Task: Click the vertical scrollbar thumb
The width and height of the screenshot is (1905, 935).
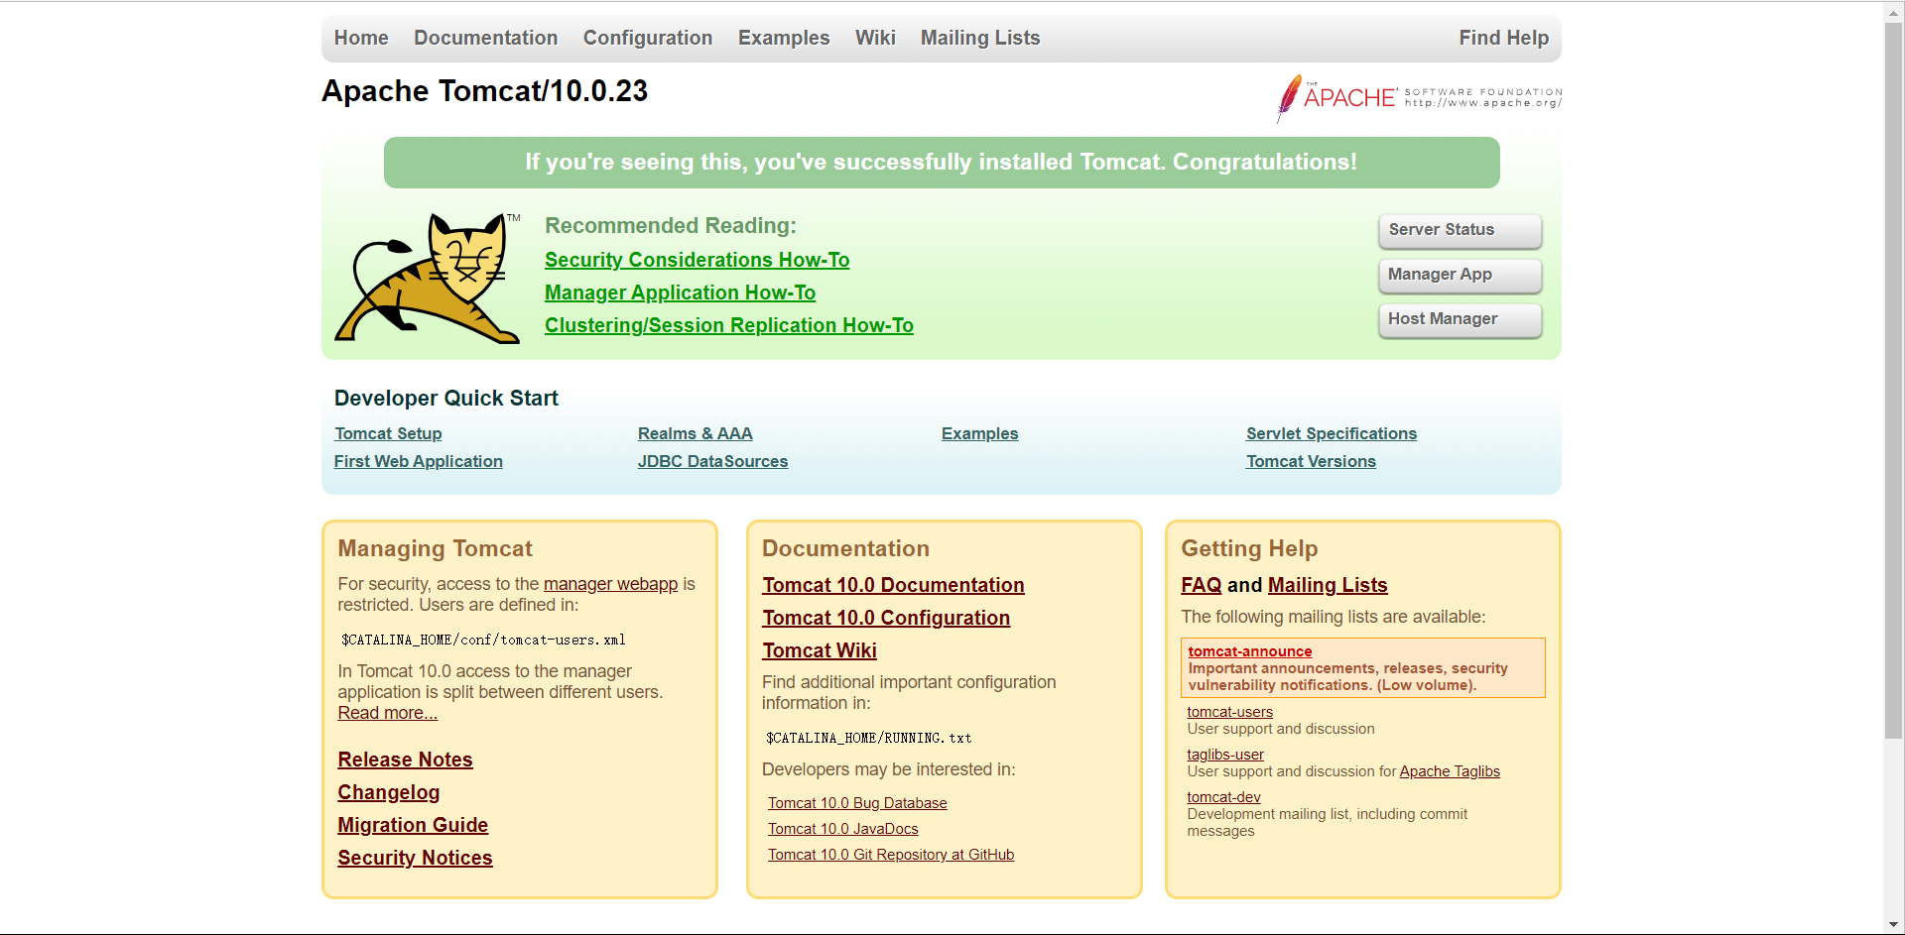Action: pos(1894,381)
